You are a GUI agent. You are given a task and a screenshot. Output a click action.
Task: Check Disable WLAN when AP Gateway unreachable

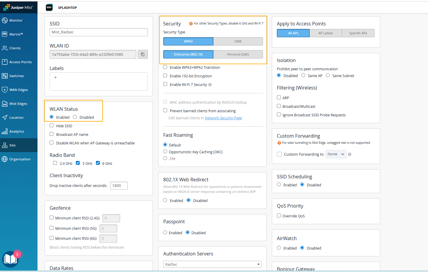pos(52,143)
